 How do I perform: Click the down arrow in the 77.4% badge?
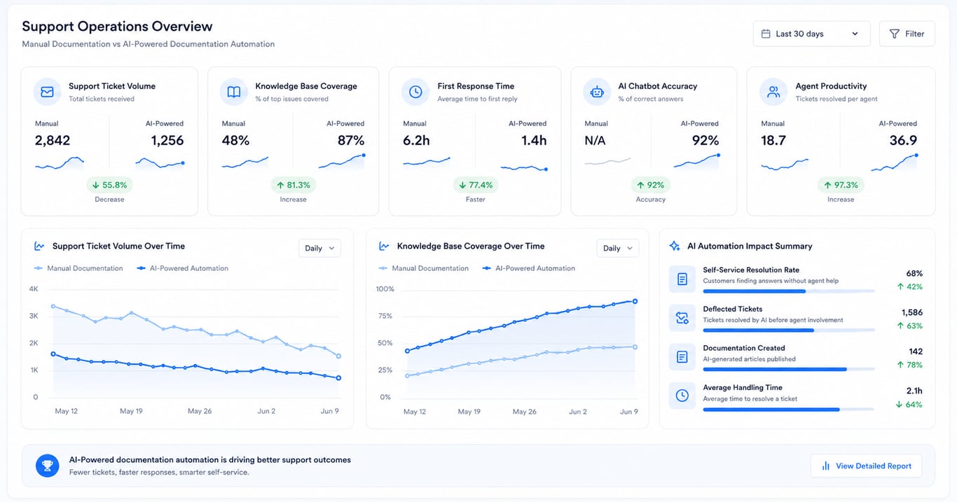pos(462,186)
